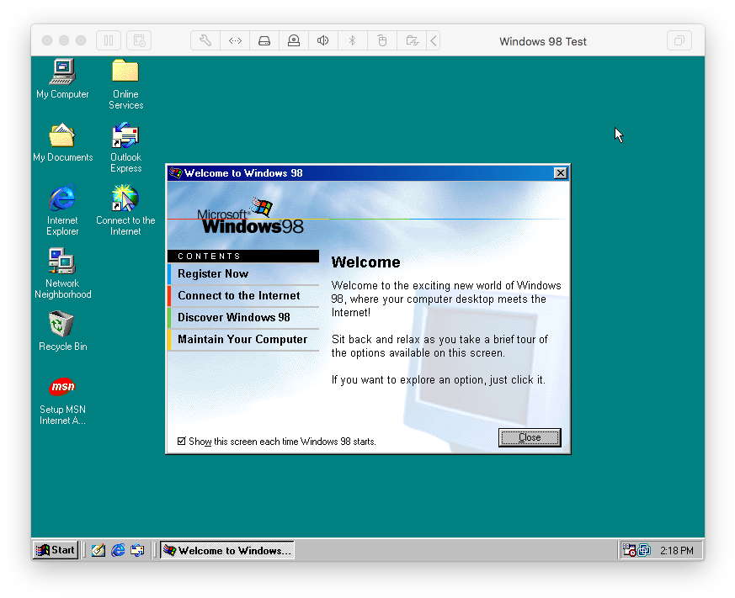The width and height of the screenshot is (735, 598).
Task: Click the sound speaker toolbar icon
Action: click(x=323, y=40)
